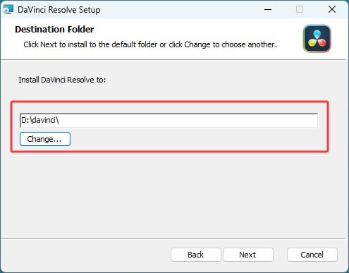Screen dimensions: 349x273
Task: Click the disabled maximize button
Action: pos(300,10)
